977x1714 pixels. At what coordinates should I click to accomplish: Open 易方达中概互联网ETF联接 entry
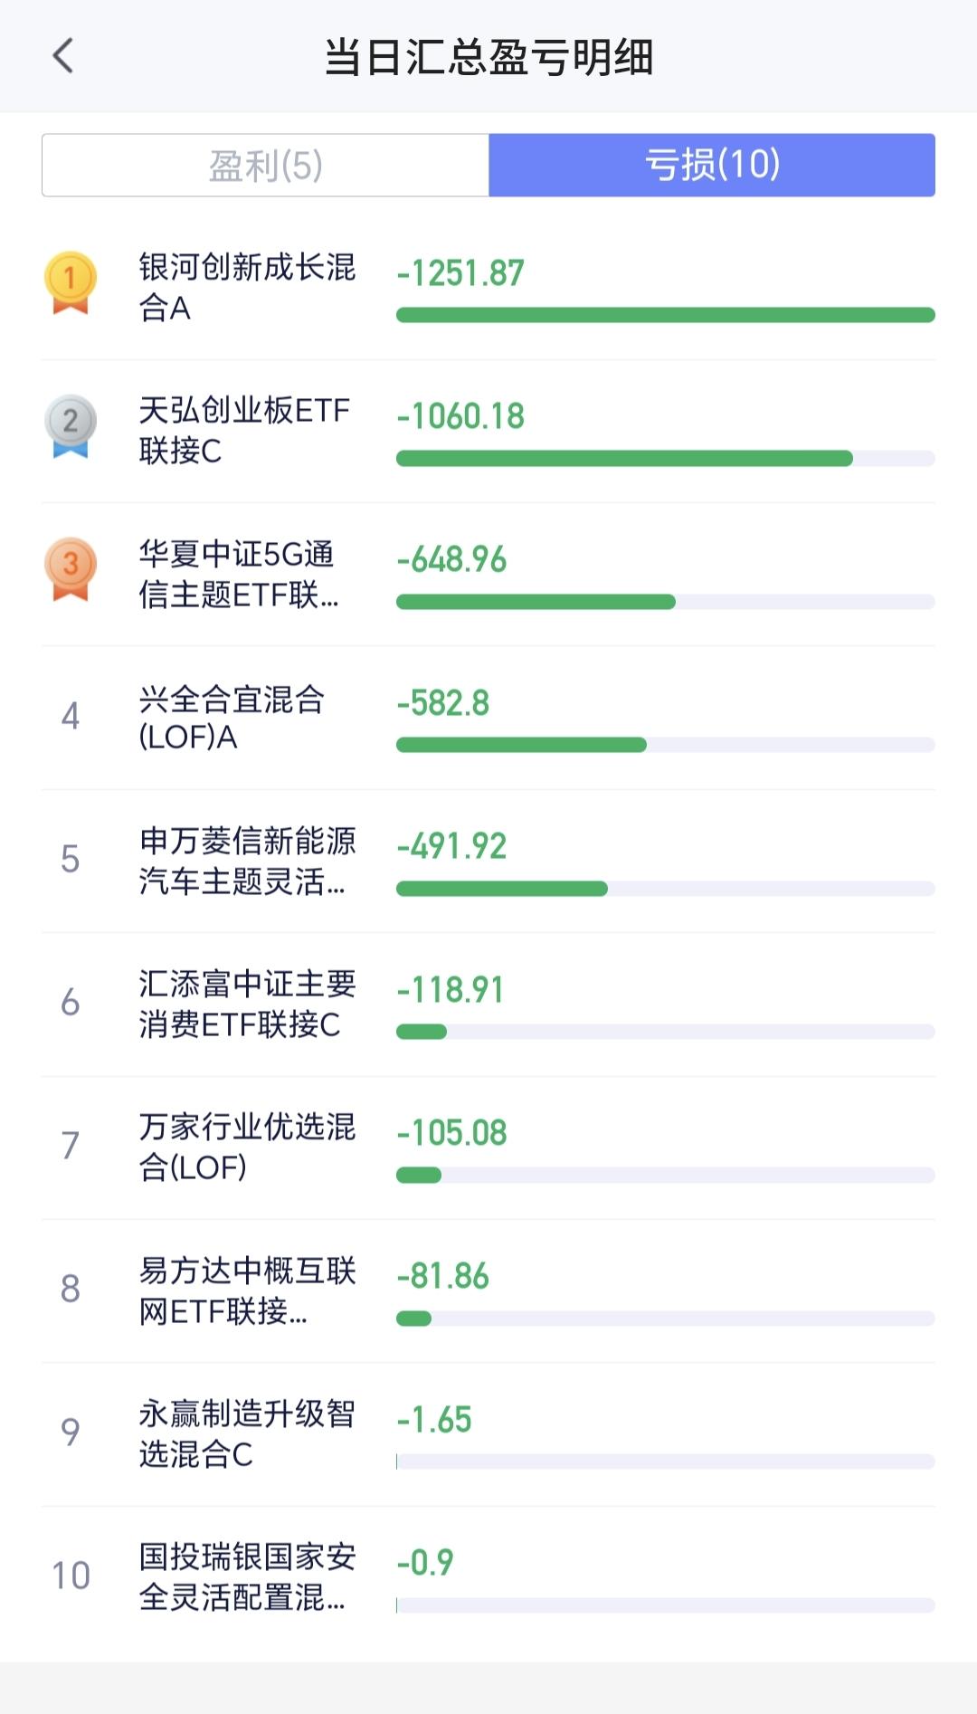[488, 1290]
